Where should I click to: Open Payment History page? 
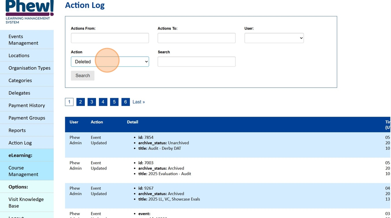click(27, 105)
